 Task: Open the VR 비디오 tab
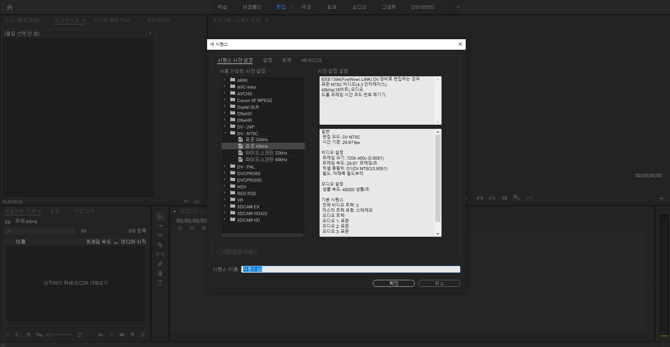point(312,60)
